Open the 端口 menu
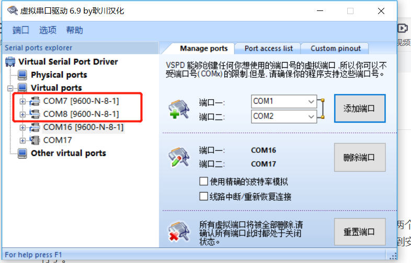Screen dimensions: 411x263 coord(21,30)
